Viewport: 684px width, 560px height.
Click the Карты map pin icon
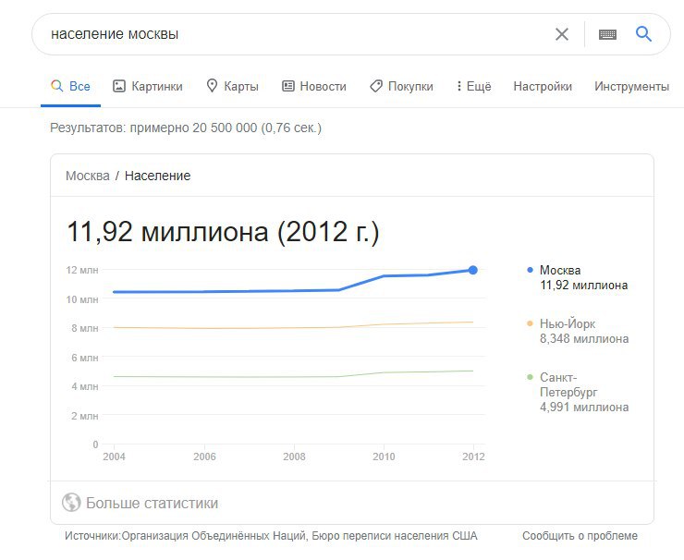coord(212,86)
